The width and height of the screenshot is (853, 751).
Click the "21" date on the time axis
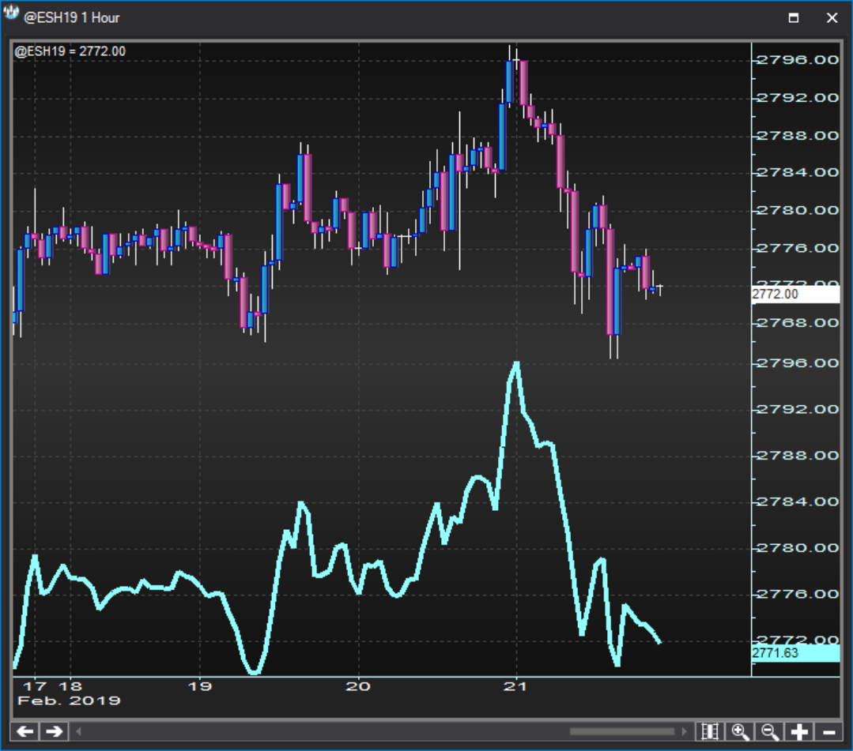515,686
